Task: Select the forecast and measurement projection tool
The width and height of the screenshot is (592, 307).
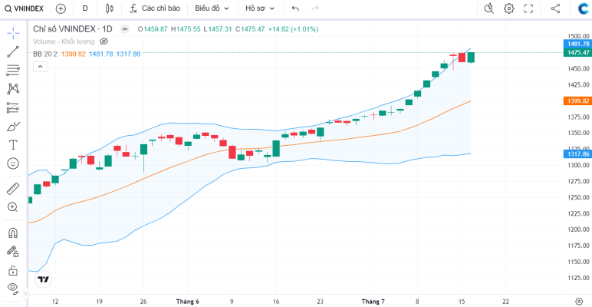Action: (13, 107)
